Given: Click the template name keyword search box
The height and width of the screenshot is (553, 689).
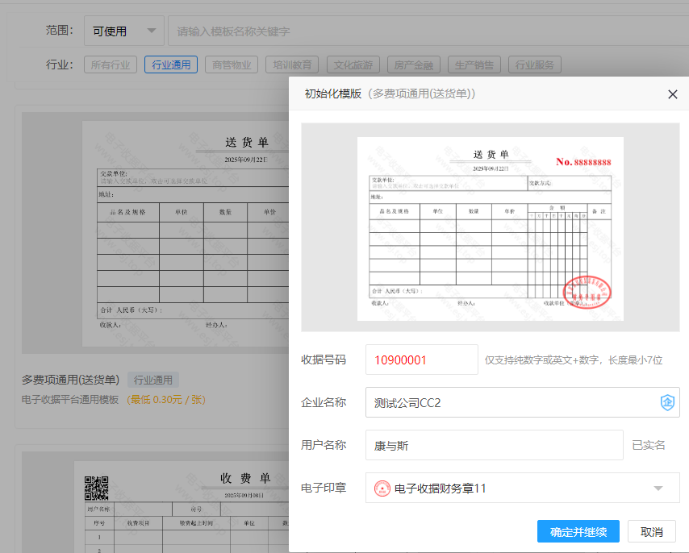Looking at the screenshot, I should pos(420,31).
